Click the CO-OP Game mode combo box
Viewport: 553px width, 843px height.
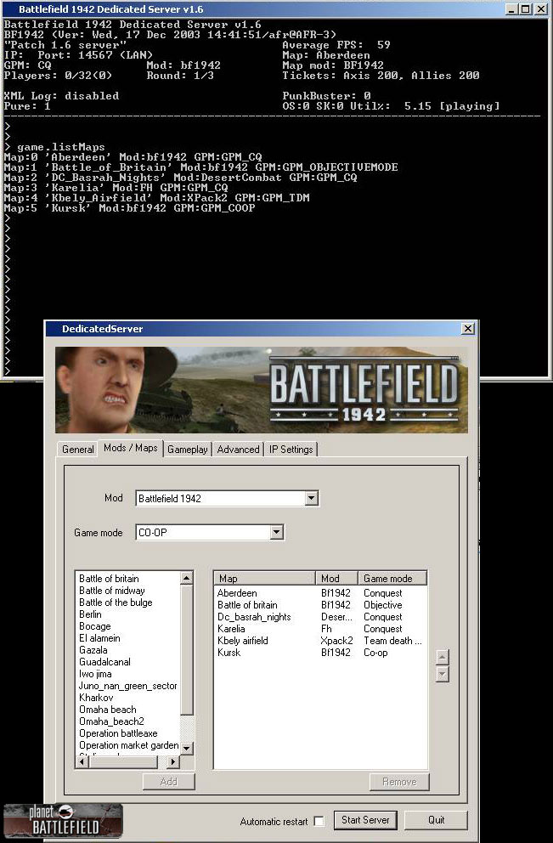(210, 532)
